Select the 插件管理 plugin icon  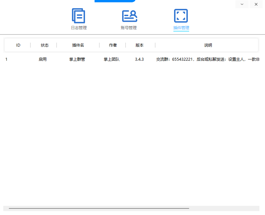(x=181, y=16)
